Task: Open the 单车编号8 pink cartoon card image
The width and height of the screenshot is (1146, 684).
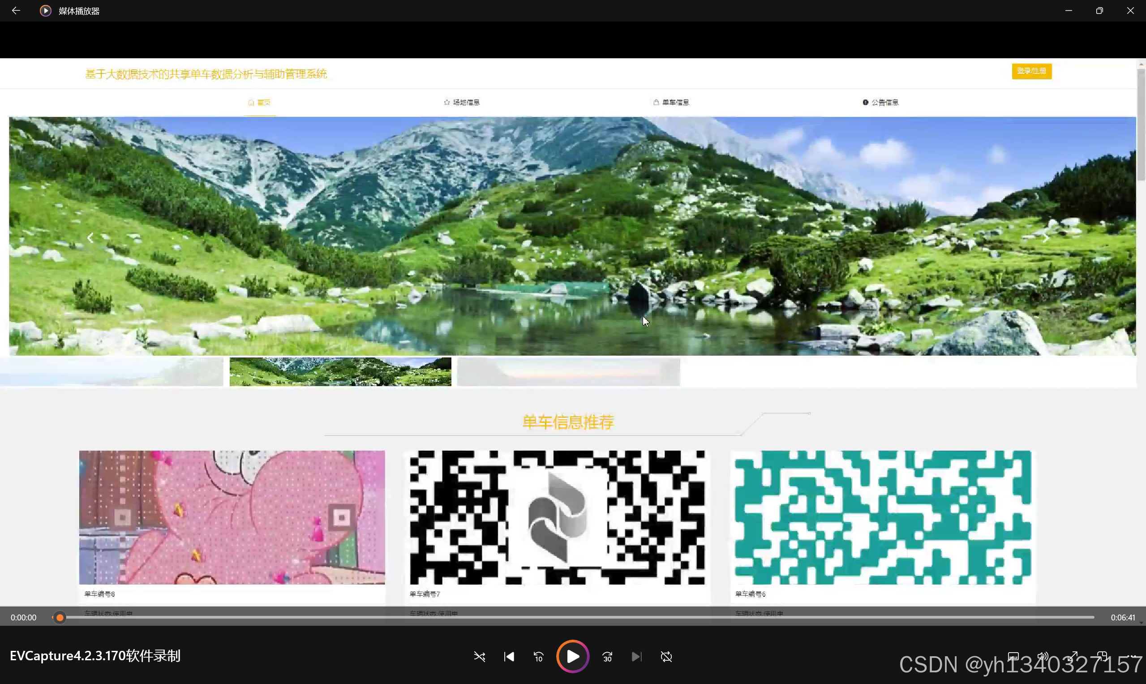Action: pos(232,517)
